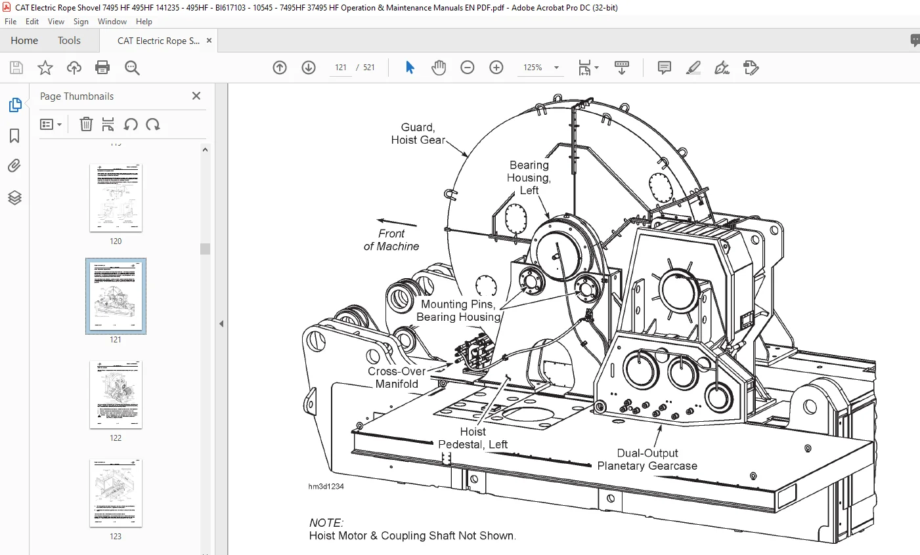920x555 pixels.
Task: Collapse the navigation pane with side arrow
Action: tap(221, 323)
